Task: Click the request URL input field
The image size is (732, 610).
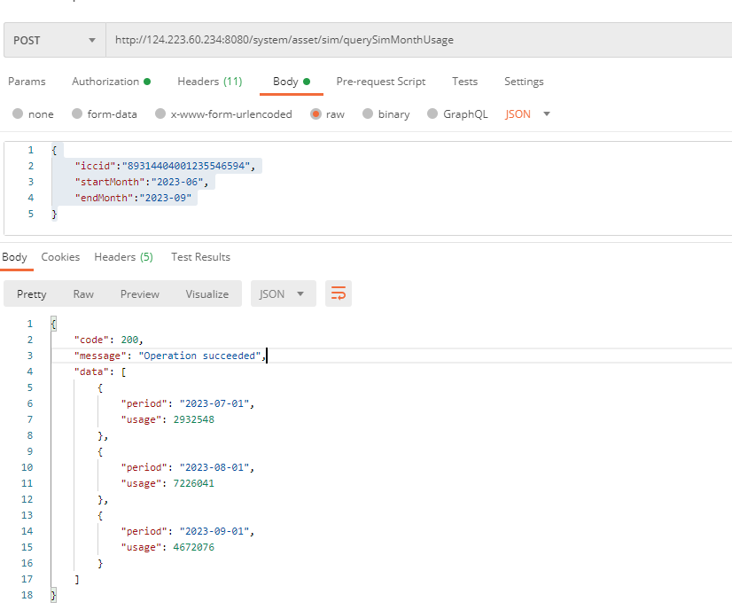Action: tap(417, 41)
